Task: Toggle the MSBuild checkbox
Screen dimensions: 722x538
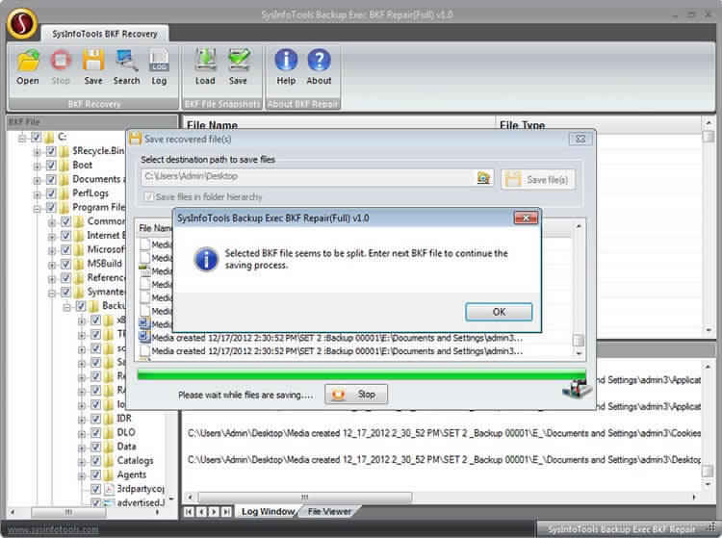Action: pos(65,264)
